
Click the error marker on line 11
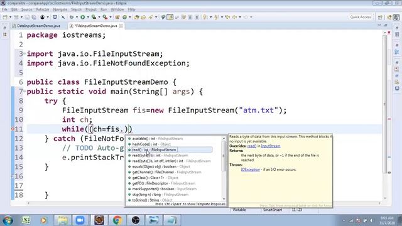tap(13, 129)
